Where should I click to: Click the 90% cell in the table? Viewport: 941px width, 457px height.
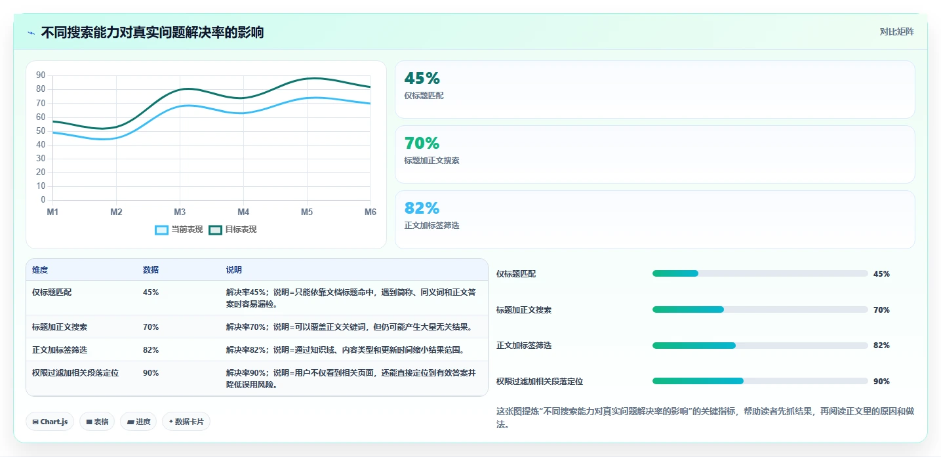click(151, 372)
